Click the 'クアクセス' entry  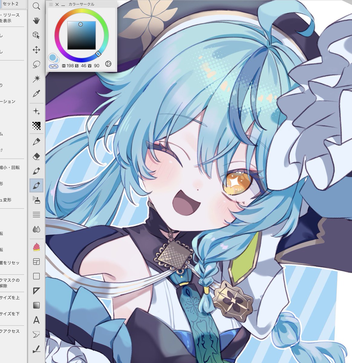10,331
